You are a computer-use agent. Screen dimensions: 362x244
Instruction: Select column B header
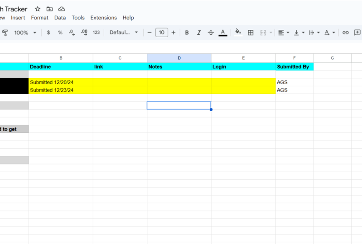pyautogui.click(x=61, y=58)
